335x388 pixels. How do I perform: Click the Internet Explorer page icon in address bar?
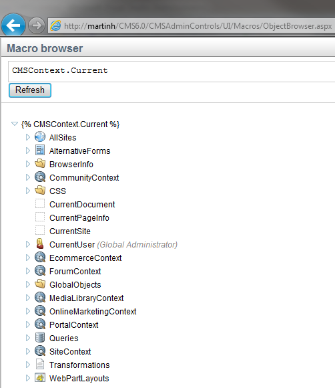[x=55, y=25]
